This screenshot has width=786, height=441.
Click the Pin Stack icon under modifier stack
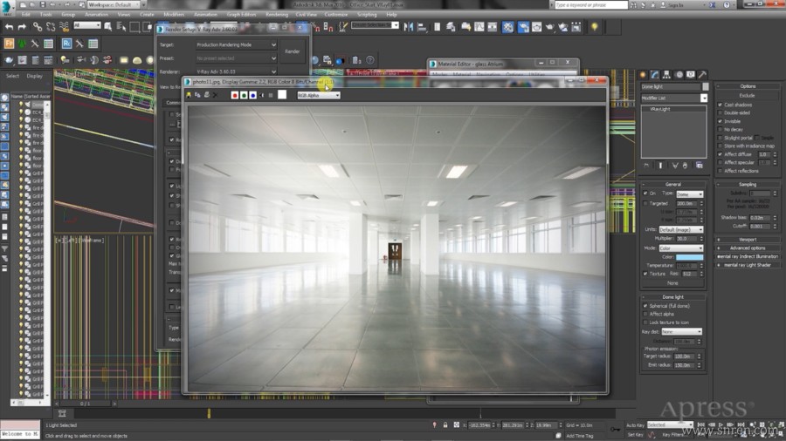pyautogui.click(x=646, y=165)
